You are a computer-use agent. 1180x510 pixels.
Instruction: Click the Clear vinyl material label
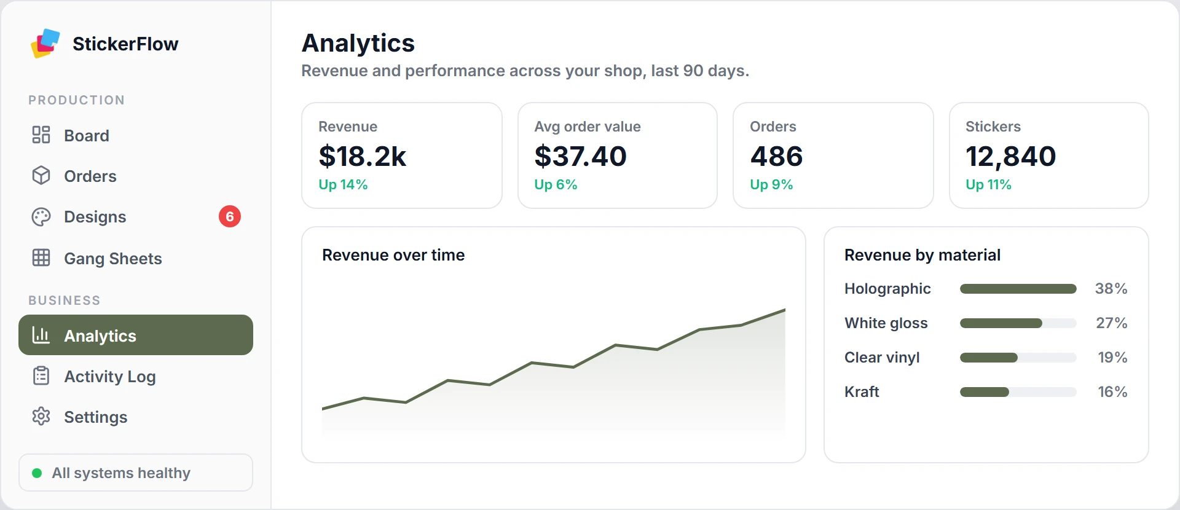(x=882, y=358)
